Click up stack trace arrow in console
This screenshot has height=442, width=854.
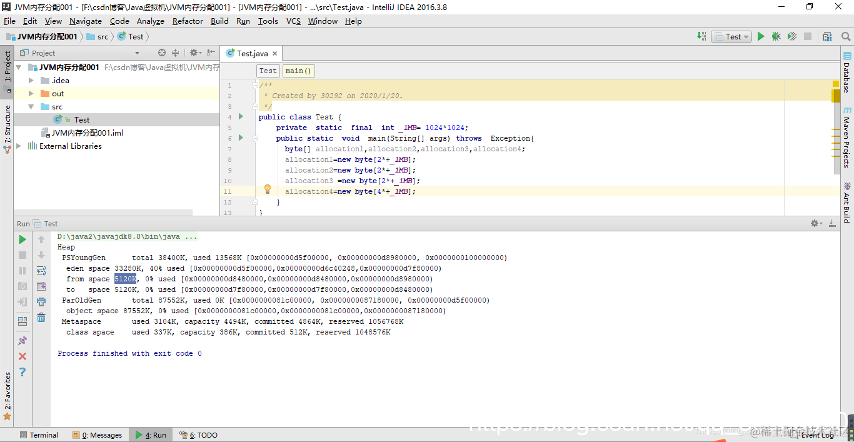(x=41, y=239)
